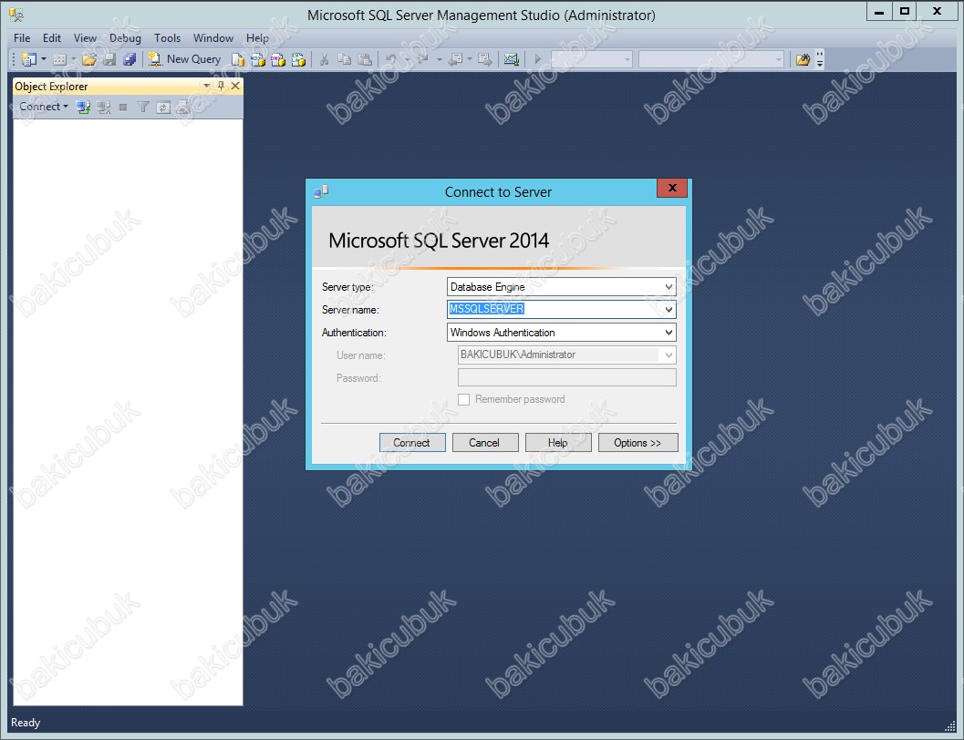The height and width of the screenshot is (740, 964).
Task: Open the Help menu
Action: click(257, 38)
